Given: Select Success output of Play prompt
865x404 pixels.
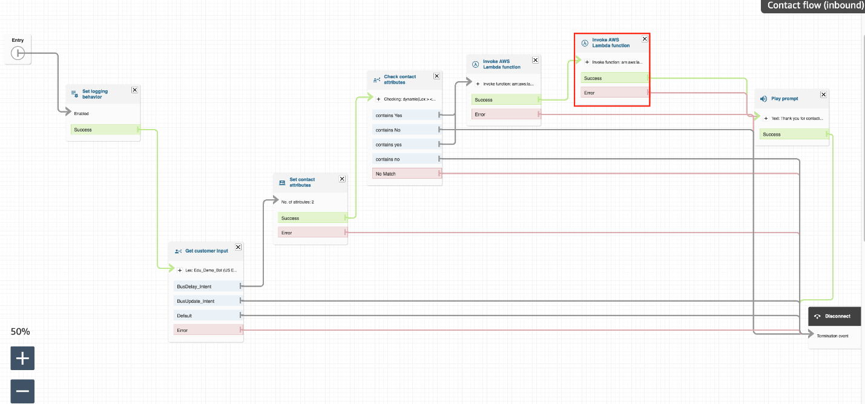Looking at the screenshot, I should [794, 134].
